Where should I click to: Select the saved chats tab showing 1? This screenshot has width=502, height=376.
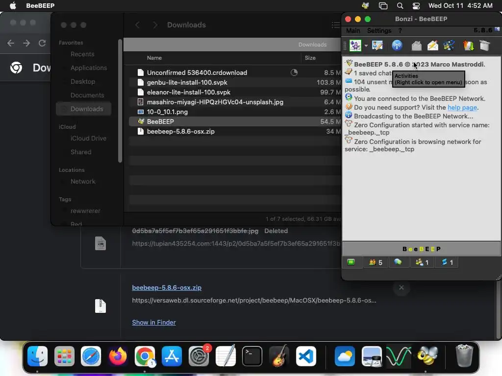[447, 262]
